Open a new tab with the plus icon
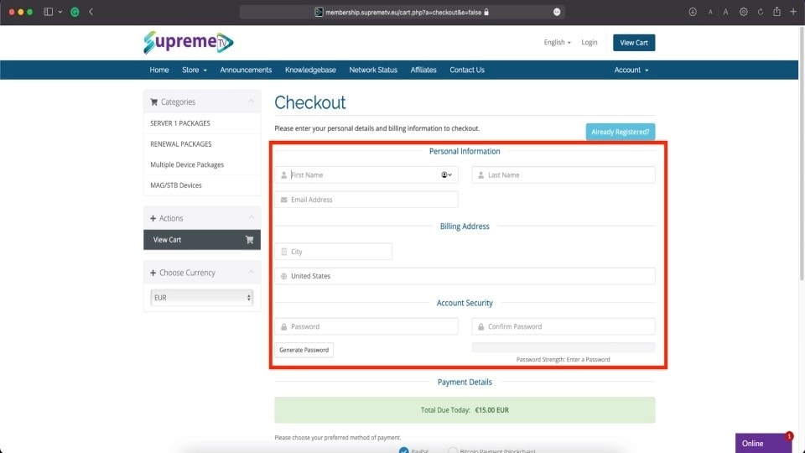 (x=793, y=11)
